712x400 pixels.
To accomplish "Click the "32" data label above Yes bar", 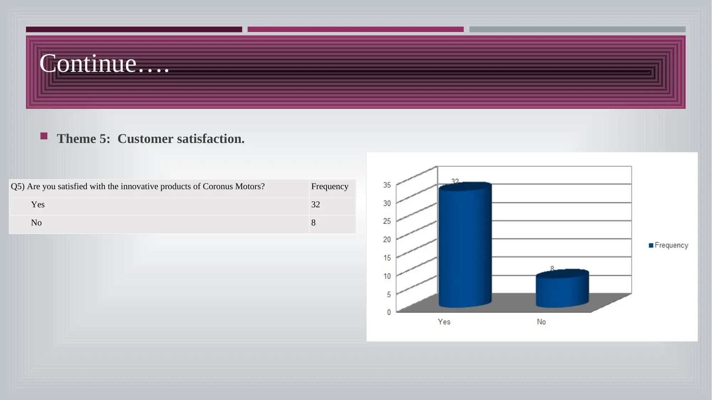I will (455, 181).
